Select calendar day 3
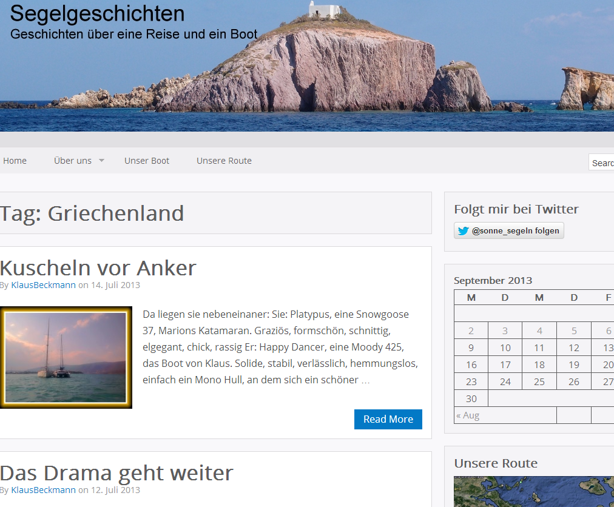This screenshot has height=507, width=614. pyautogui.click(x=505, y=331)
